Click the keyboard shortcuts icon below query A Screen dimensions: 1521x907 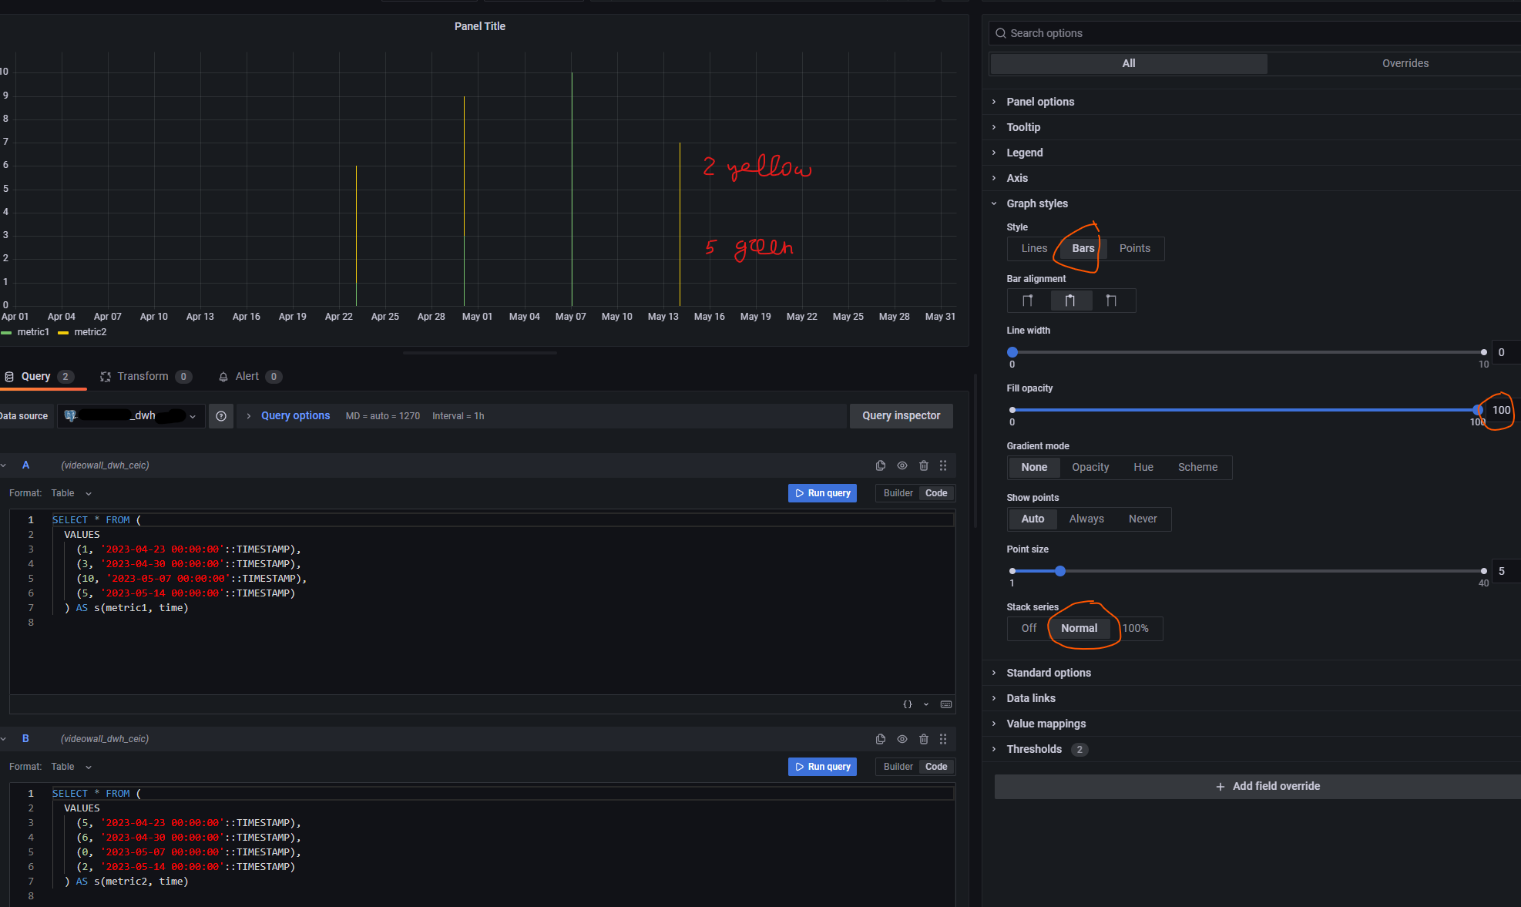click(x=946, y=704)
